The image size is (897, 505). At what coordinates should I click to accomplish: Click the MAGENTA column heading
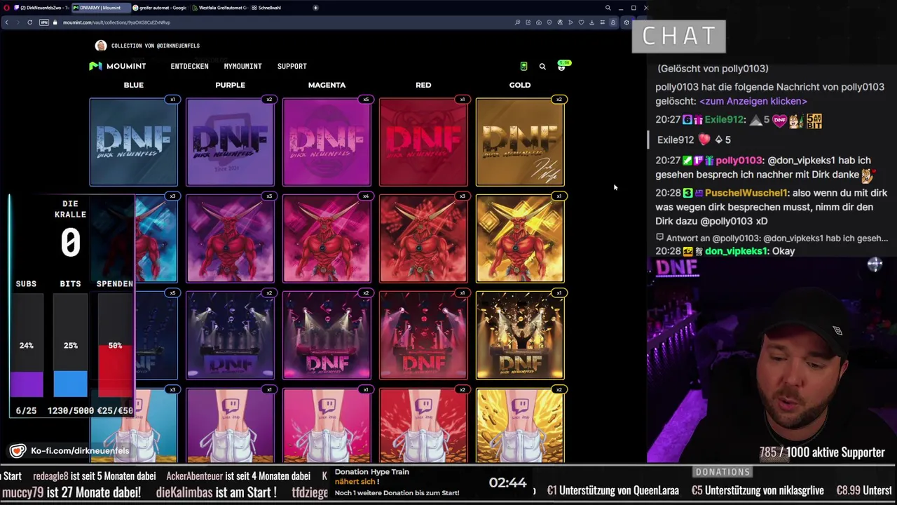tap(327, 85)
